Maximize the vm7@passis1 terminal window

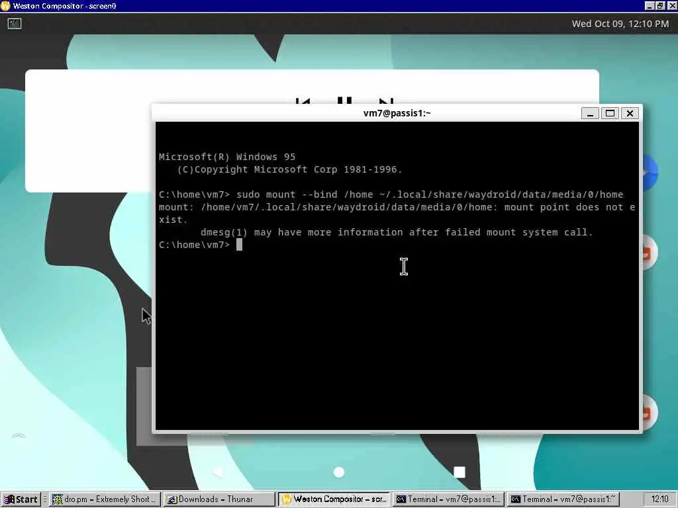tap(610, 113)
